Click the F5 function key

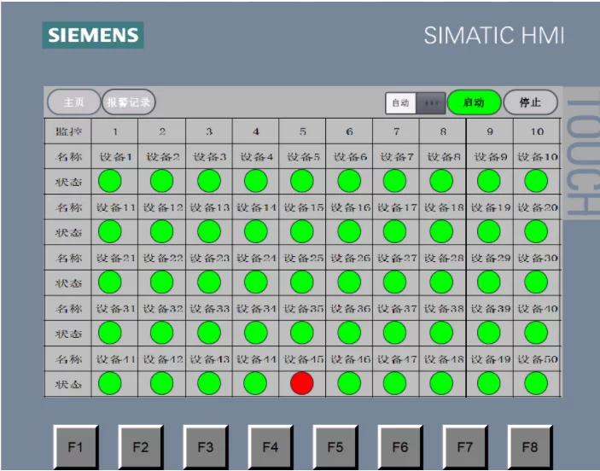[x=335, y=447]
